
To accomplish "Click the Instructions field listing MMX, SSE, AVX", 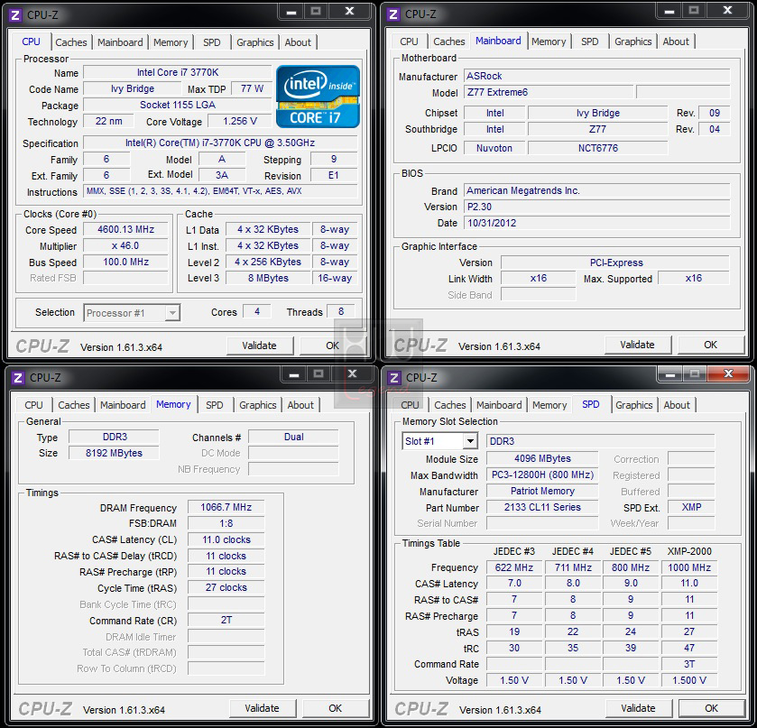I will tap(220, 191).
